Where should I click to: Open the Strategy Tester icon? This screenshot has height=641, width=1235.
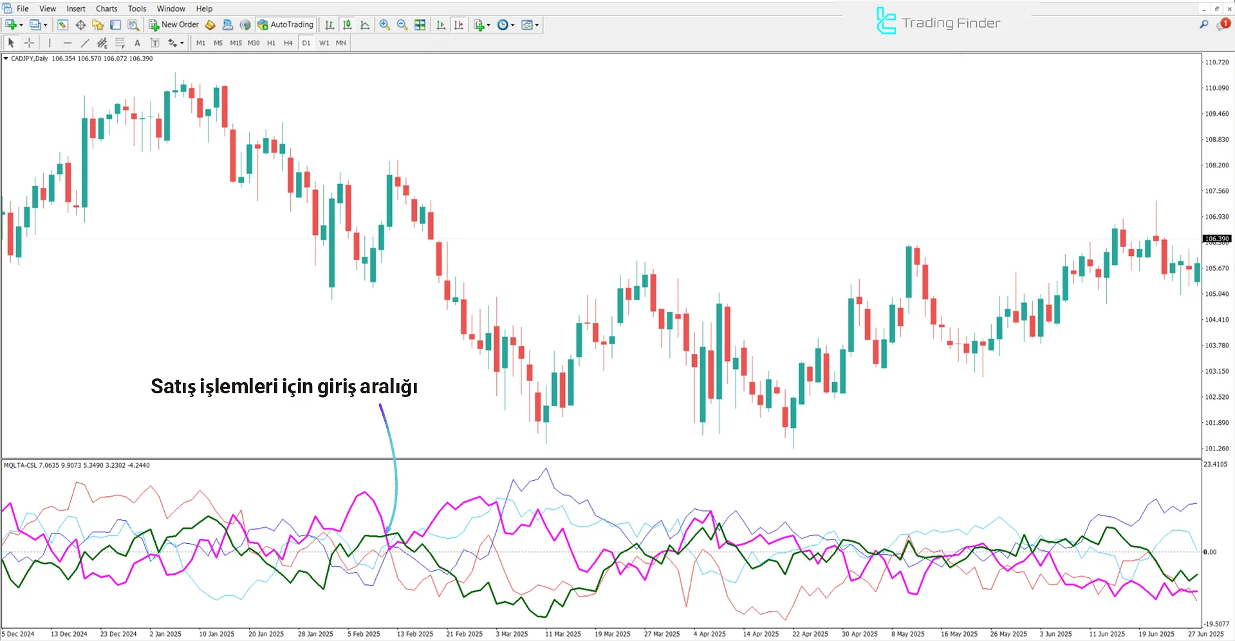tap(133, 24)
